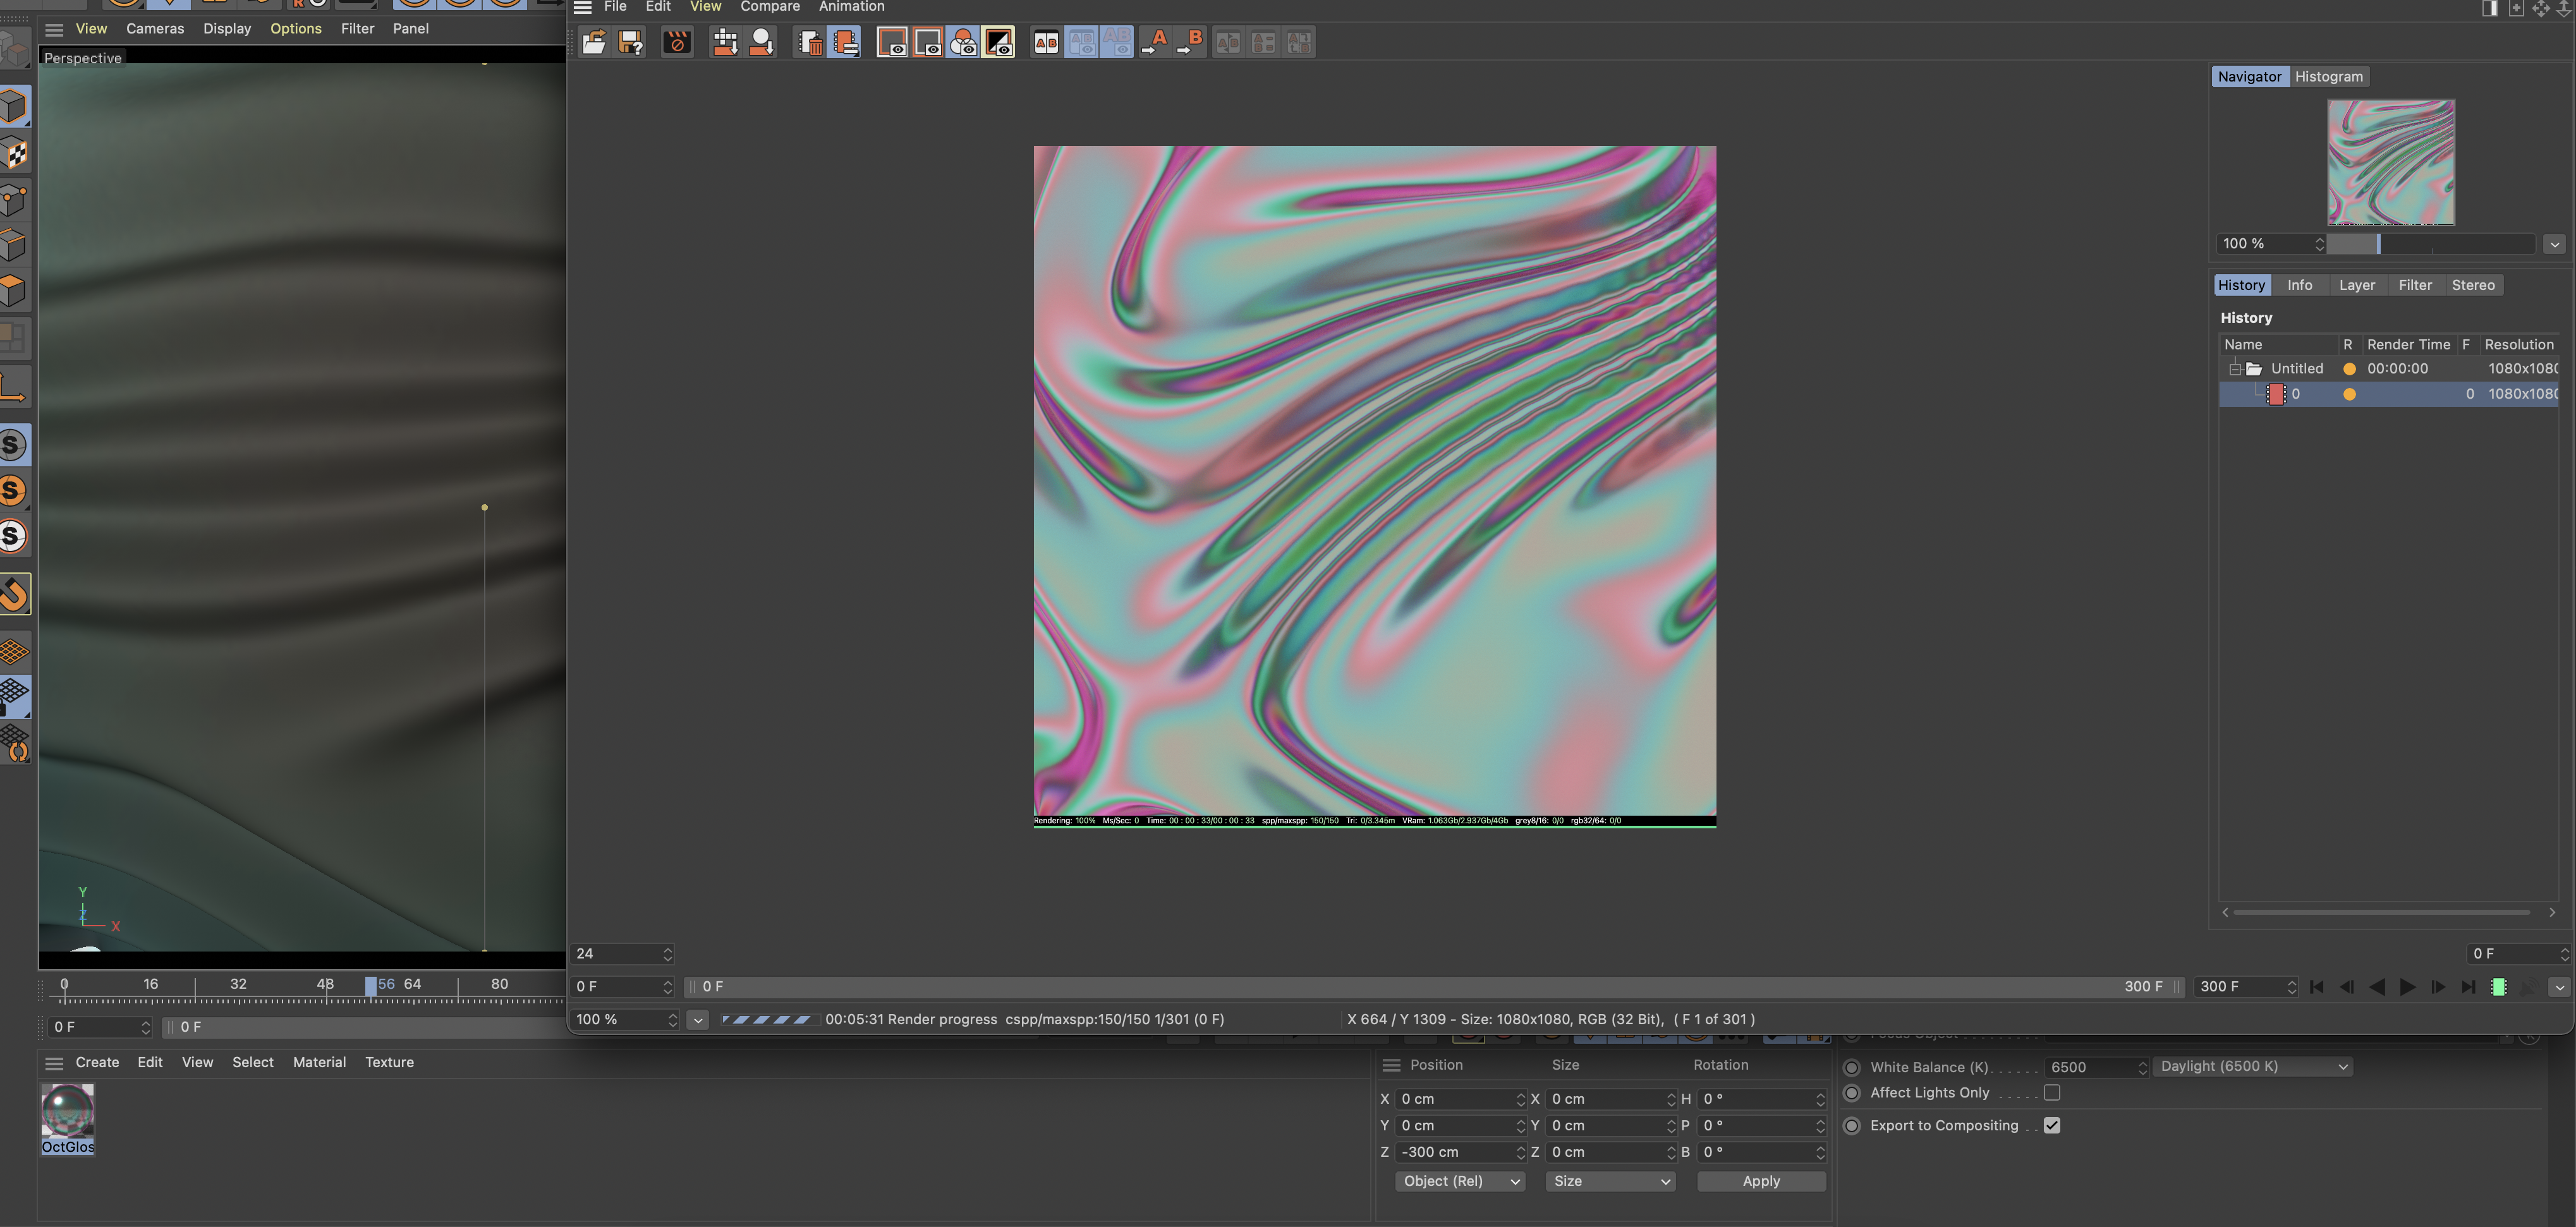Click the Set as A icon
This screenshot has height=1227, width=2576.
pyautogui.click(x=1155, y=42)
